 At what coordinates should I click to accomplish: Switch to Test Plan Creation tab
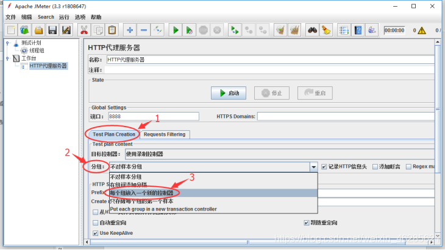pos(114,134)
